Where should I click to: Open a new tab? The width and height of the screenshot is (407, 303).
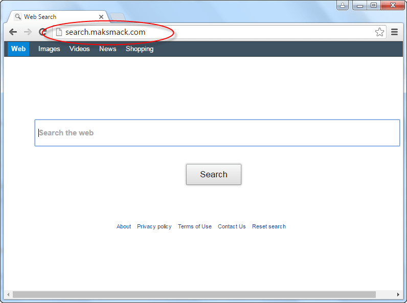[x=117, y=17]
